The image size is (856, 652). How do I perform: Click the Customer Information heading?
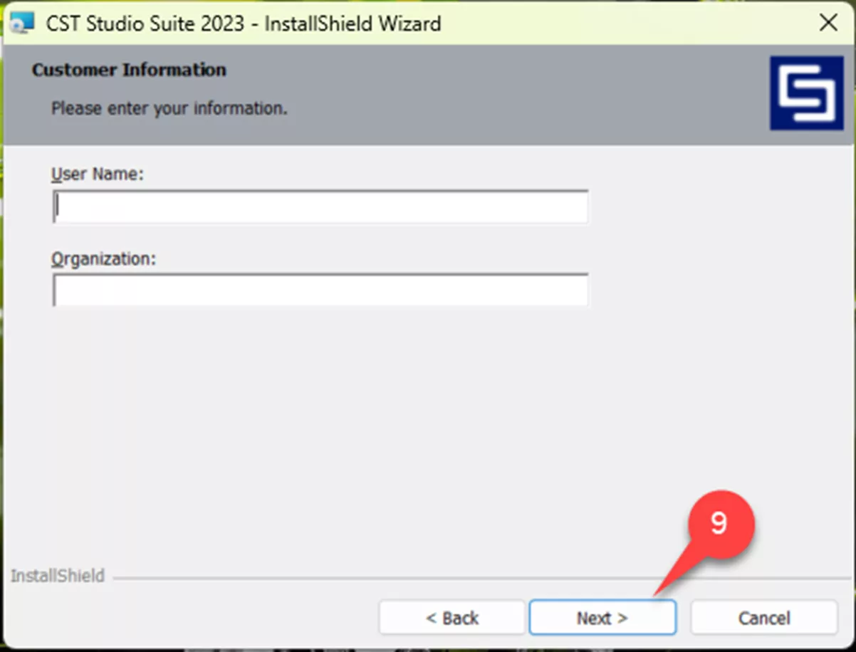pos(128,70)
